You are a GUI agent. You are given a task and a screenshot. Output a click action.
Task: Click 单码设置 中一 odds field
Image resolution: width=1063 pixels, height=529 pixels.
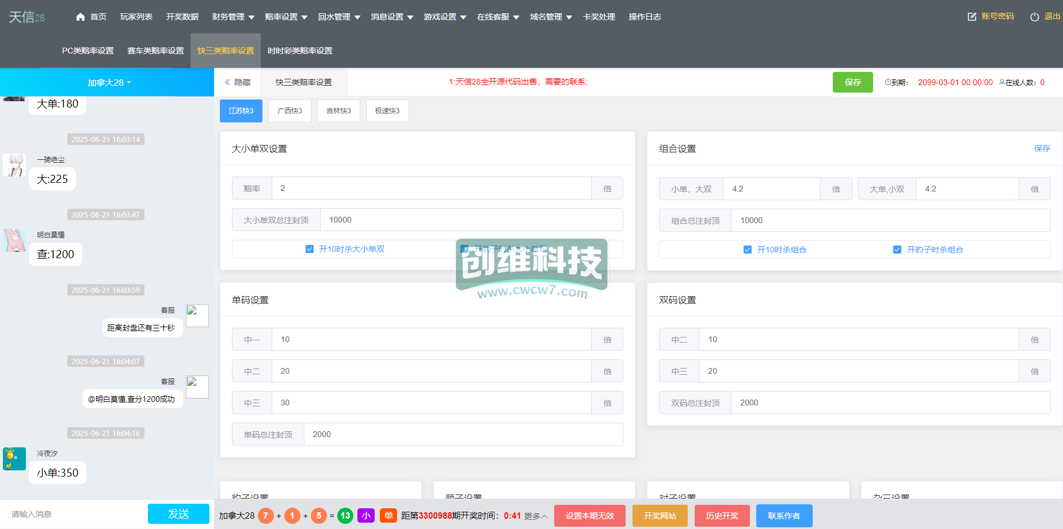432,339
